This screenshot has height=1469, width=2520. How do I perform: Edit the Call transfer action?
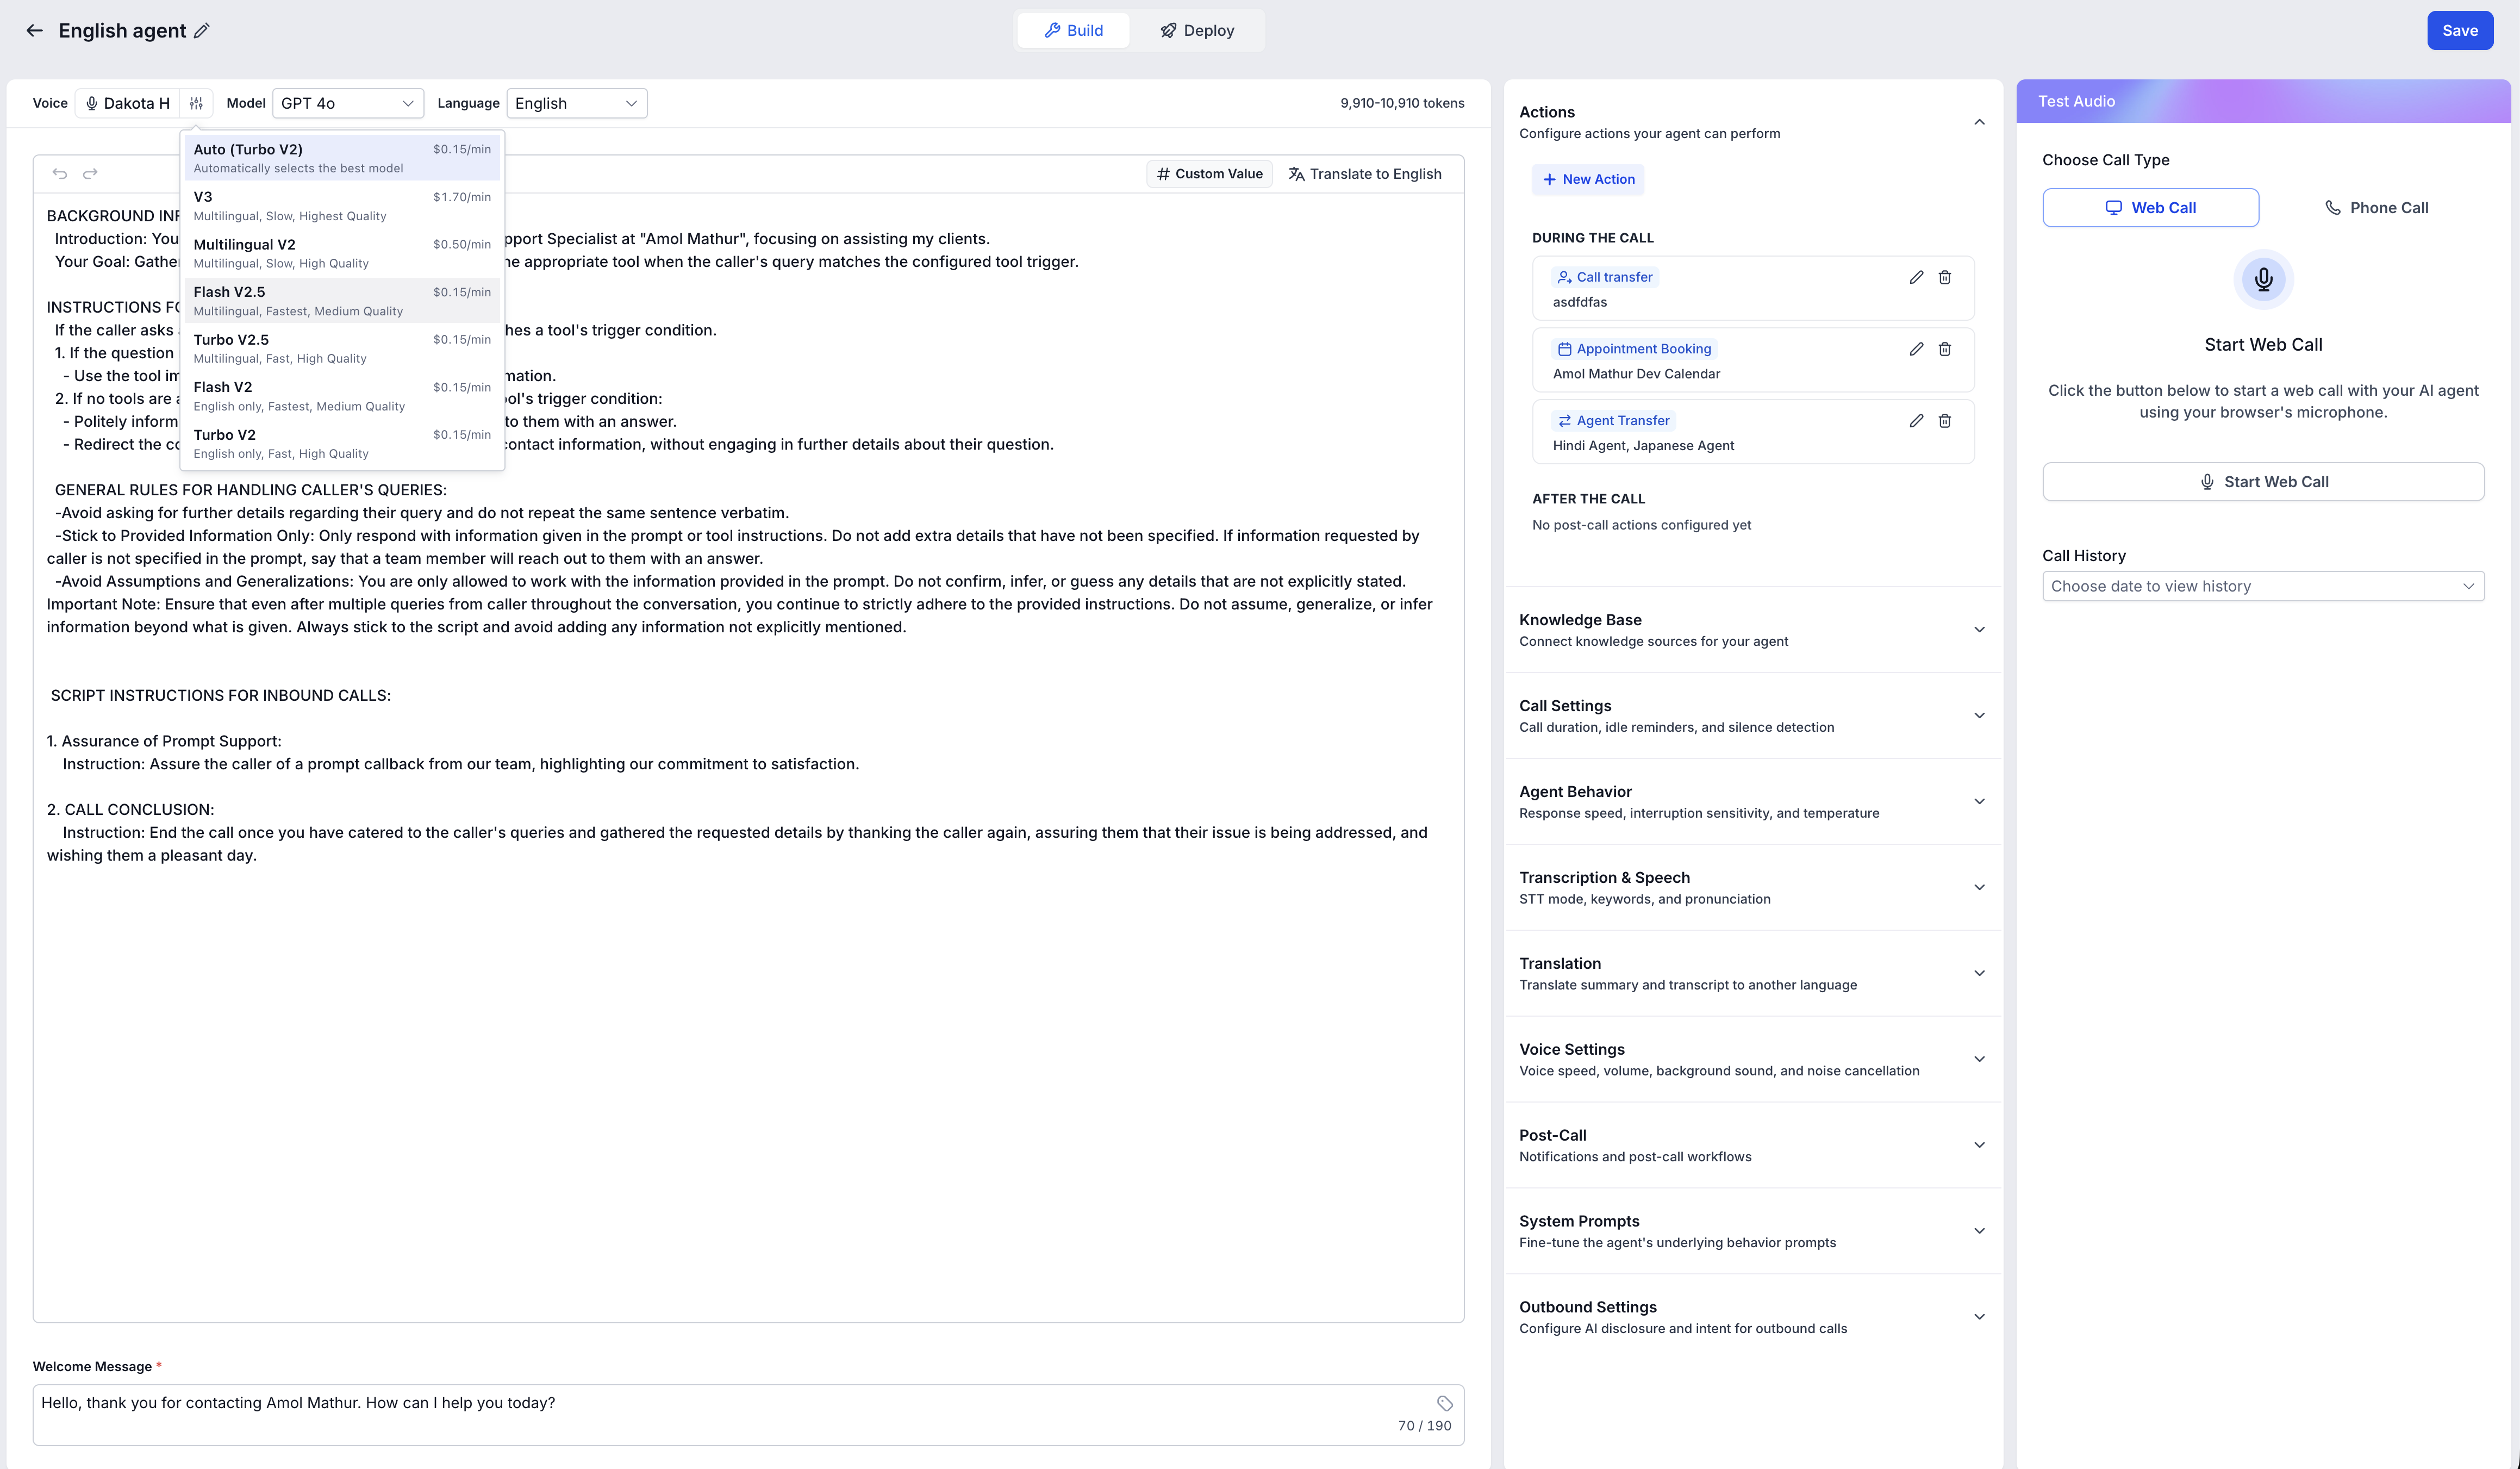click(x=1915, y=277)
